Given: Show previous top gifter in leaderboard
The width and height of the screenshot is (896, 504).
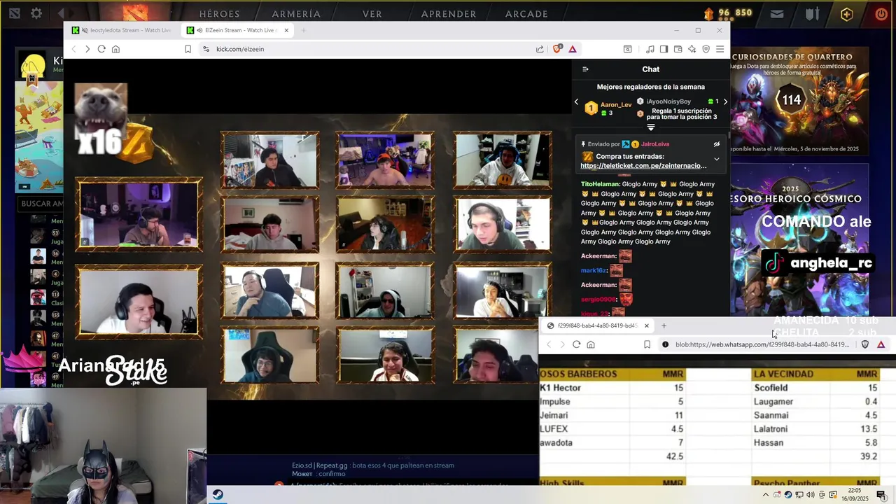Looking at the screenshot, I should tap(577, 102).
